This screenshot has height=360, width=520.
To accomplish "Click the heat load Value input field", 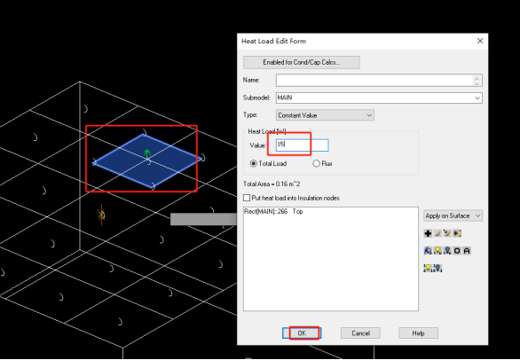I will click(302, 145).
